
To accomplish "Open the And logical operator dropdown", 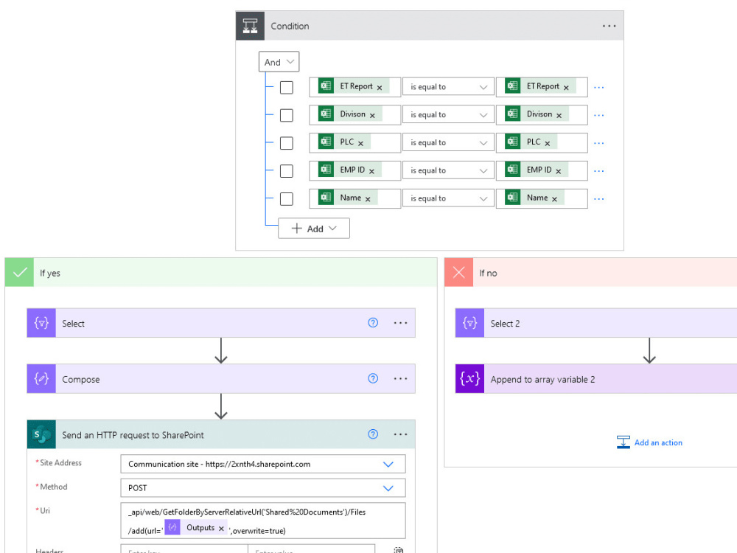I will [x=279, y=62].
